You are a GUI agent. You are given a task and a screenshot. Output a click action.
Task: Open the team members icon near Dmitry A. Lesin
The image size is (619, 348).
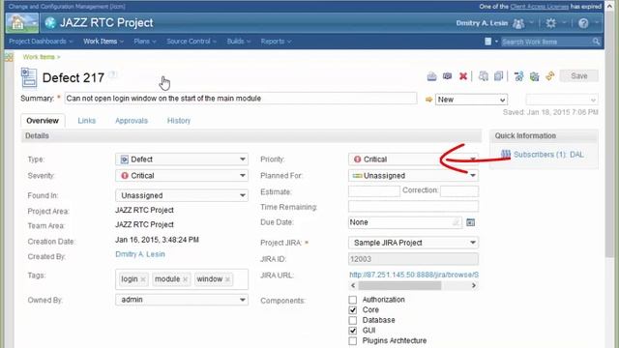(518, 23)
